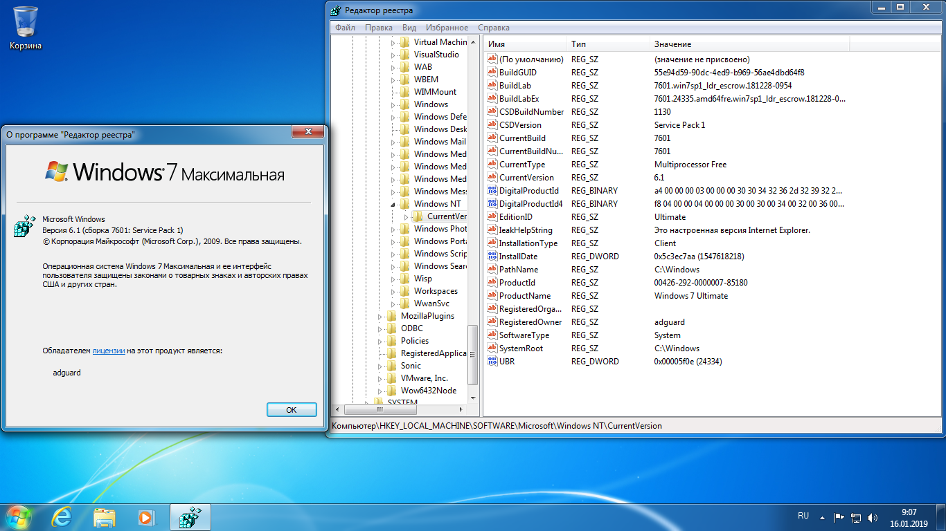This screenshot has height=531, width=946.
Task: Open the Action Center flag icon
Action: (x=839, y=517)
